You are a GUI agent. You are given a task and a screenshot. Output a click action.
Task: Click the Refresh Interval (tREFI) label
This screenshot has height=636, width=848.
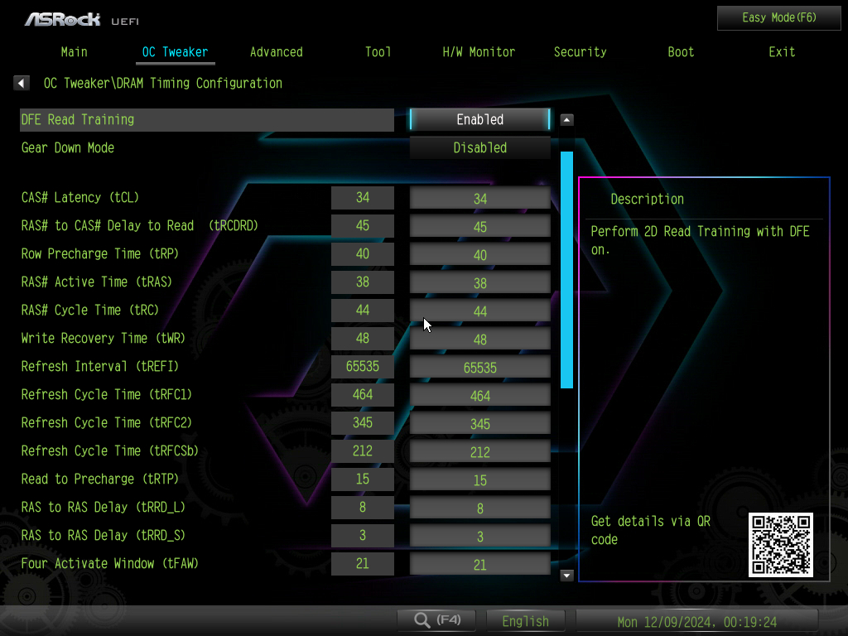(100, 366)
